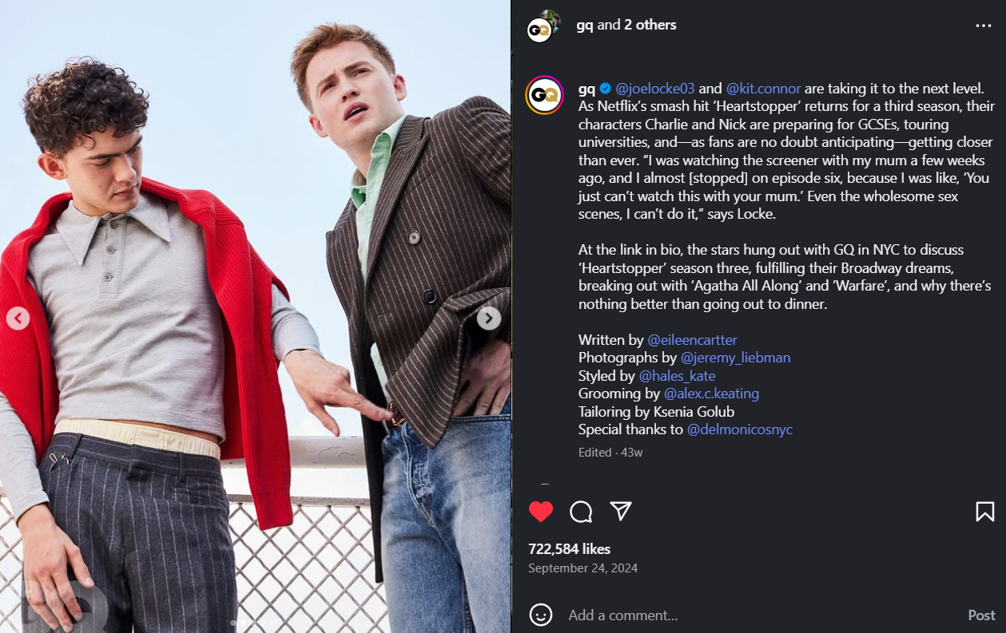
Task: Save post with the bookmark icon
Action: (x=985, y=512)
